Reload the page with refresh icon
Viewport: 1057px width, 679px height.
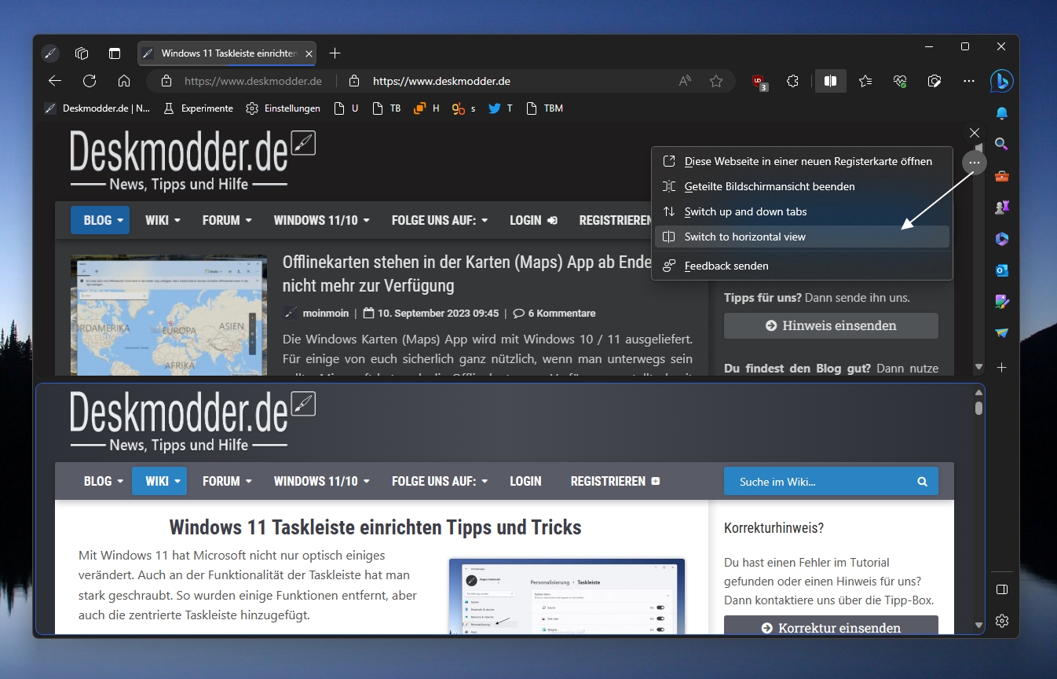[x=90, y=81]
